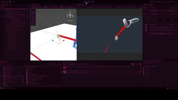Collapse the Camera Offset hierarchy node
178x100 pixels.
8,18
